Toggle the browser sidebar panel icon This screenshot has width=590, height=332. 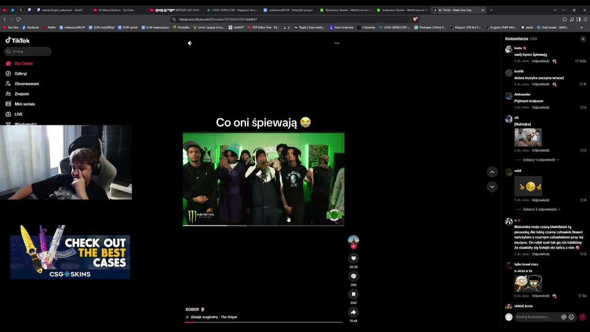[x=578, y=19]
